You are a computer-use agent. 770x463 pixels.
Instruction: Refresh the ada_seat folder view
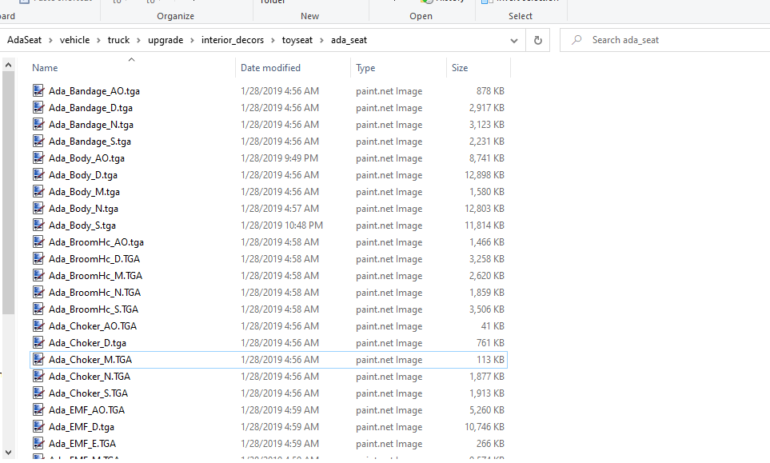[538, 40]
